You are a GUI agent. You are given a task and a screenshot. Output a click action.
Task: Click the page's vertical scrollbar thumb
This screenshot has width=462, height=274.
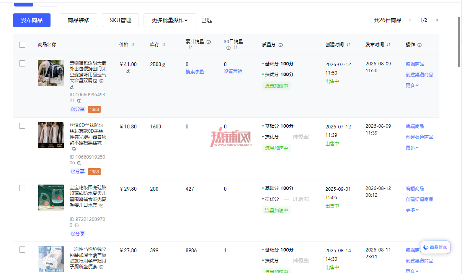[x=459, y=41]
